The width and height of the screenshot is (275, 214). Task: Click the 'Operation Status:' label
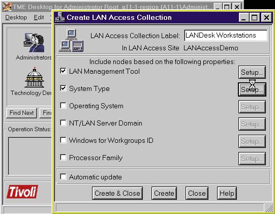coord(29,129)
